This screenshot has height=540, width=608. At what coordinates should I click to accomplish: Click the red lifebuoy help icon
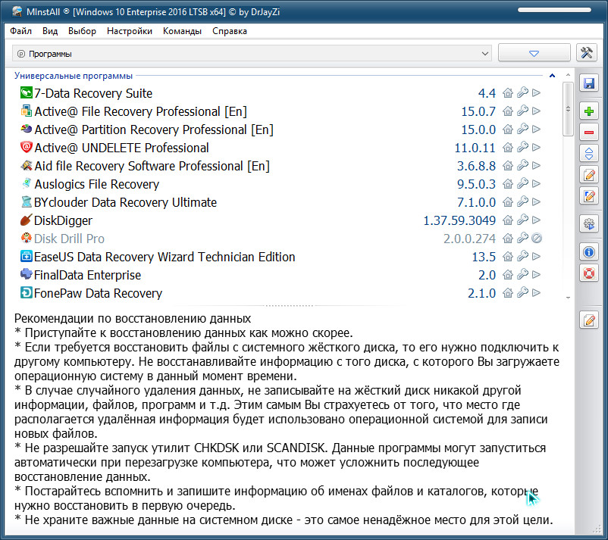click(588, 273)
